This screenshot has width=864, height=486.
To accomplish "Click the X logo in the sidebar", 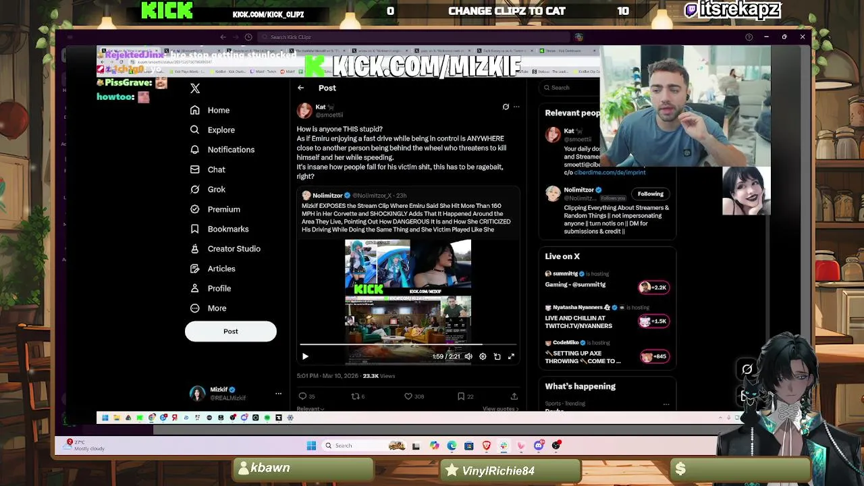I will click(195, 88).
